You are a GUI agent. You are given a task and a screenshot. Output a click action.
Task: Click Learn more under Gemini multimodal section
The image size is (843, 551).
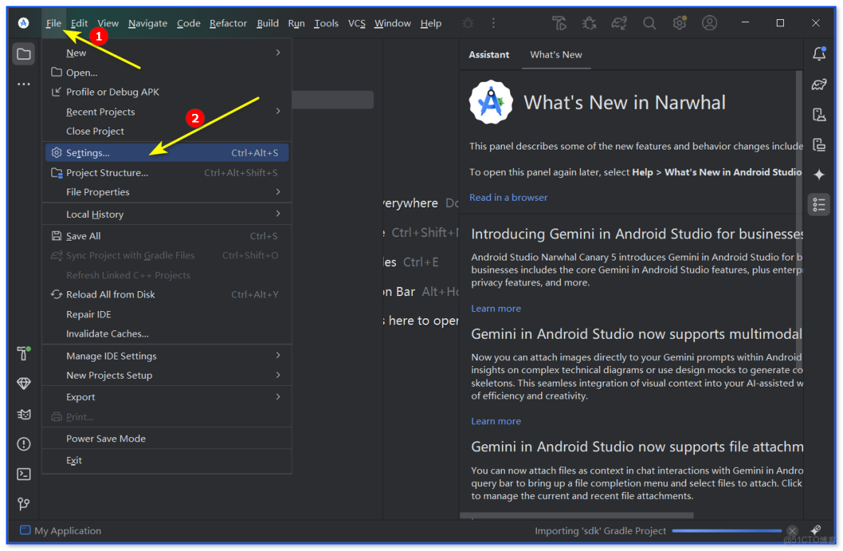click(x=496, y=421)
